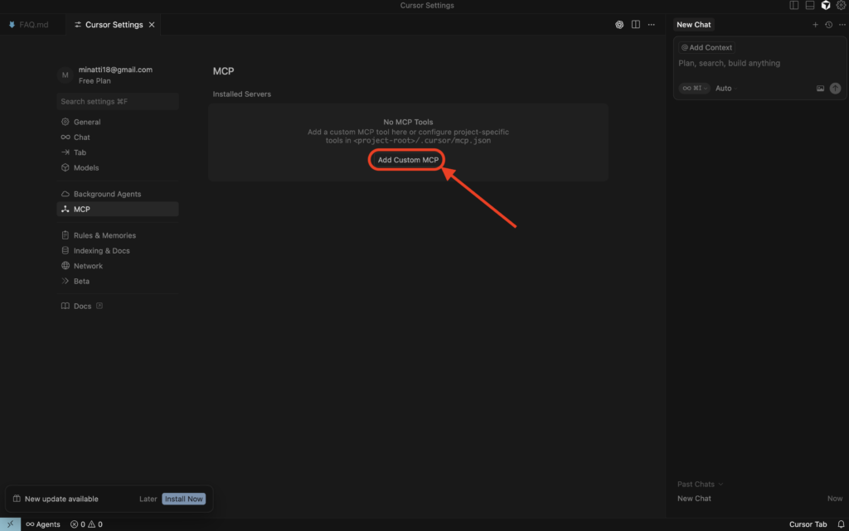The image size is (849, 531).
Task: Expand the Past Chats section
Action: coord(697,484)
